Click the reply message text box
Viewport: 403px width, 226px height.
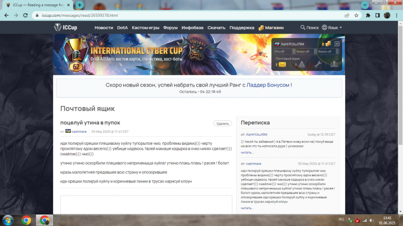pyautogui.click(x=146, y=205)
